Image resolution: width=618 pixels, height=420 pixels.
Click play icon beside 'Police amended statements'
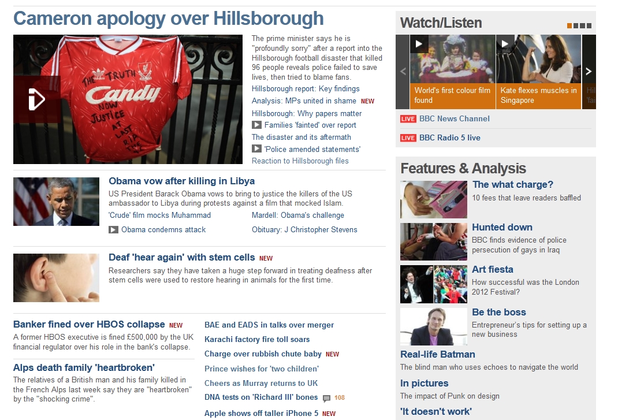point(256,148)
